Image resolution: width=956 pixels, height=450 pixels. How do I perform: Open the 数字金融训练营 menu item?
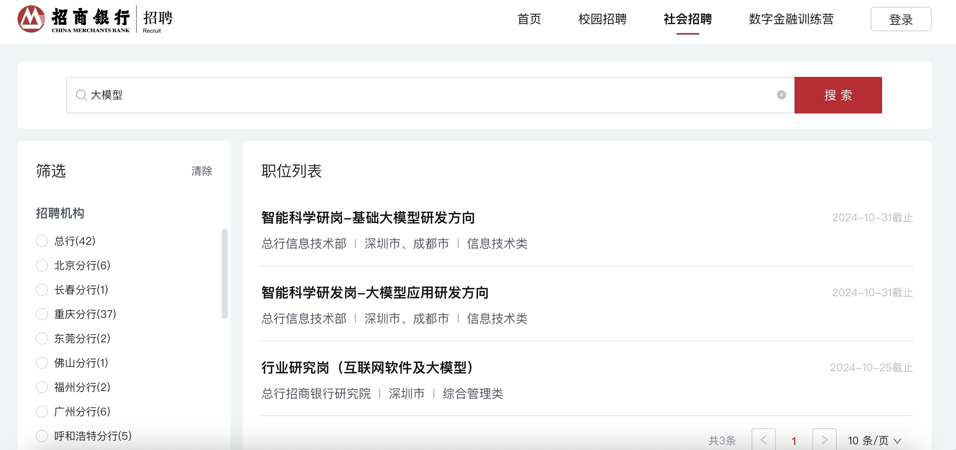tap(791, 19)
